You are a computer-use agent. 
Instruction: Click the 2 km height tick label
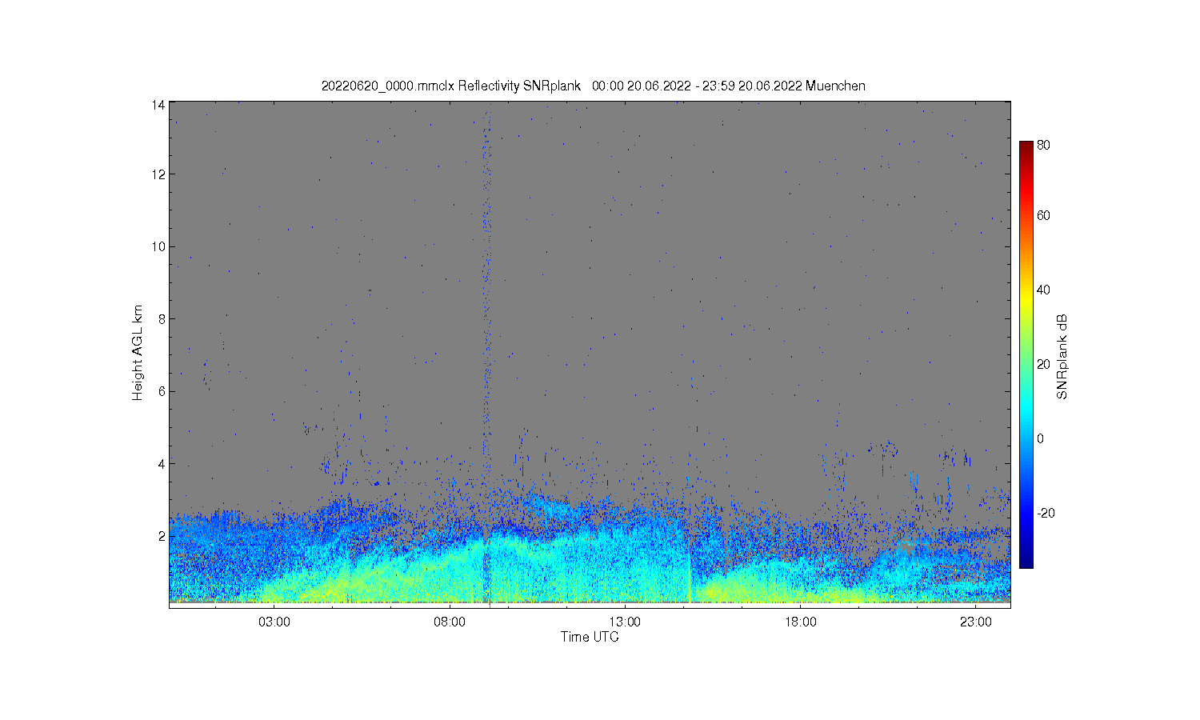point(162,535)
